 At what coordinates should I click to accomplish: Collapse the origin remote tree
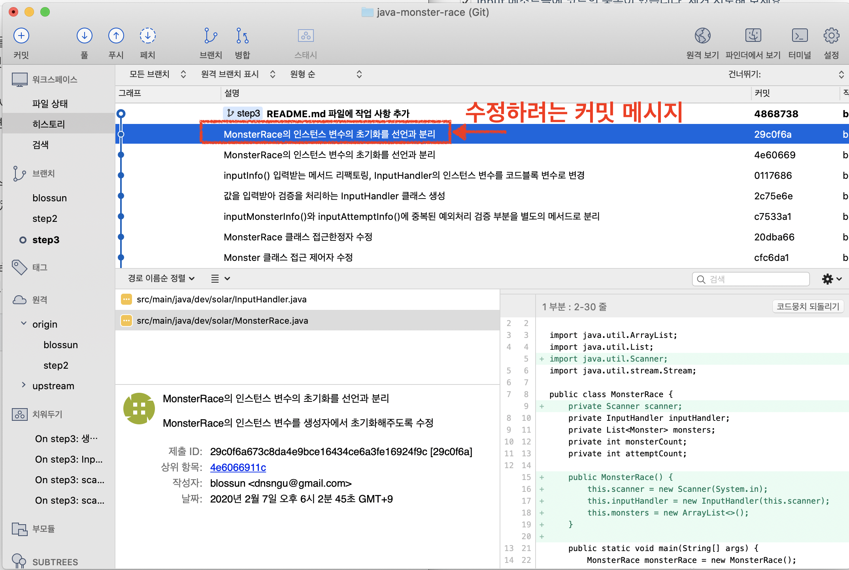click(x=24, y=324)
